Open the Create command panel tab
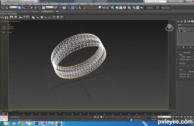Image resolution: width=194 pixels, height=126 pixels. click(178, 22)
